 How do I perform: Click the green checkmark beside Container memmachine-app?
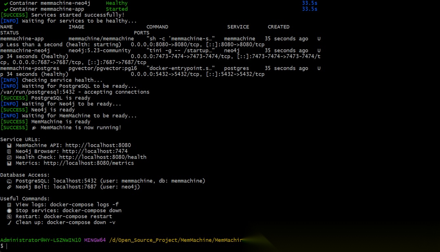(6, 9)
